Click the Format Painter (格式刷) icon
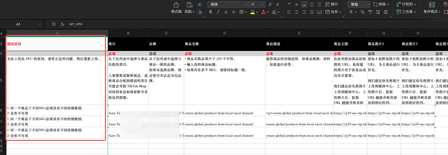The image size is (448, 155). (176, 5)
